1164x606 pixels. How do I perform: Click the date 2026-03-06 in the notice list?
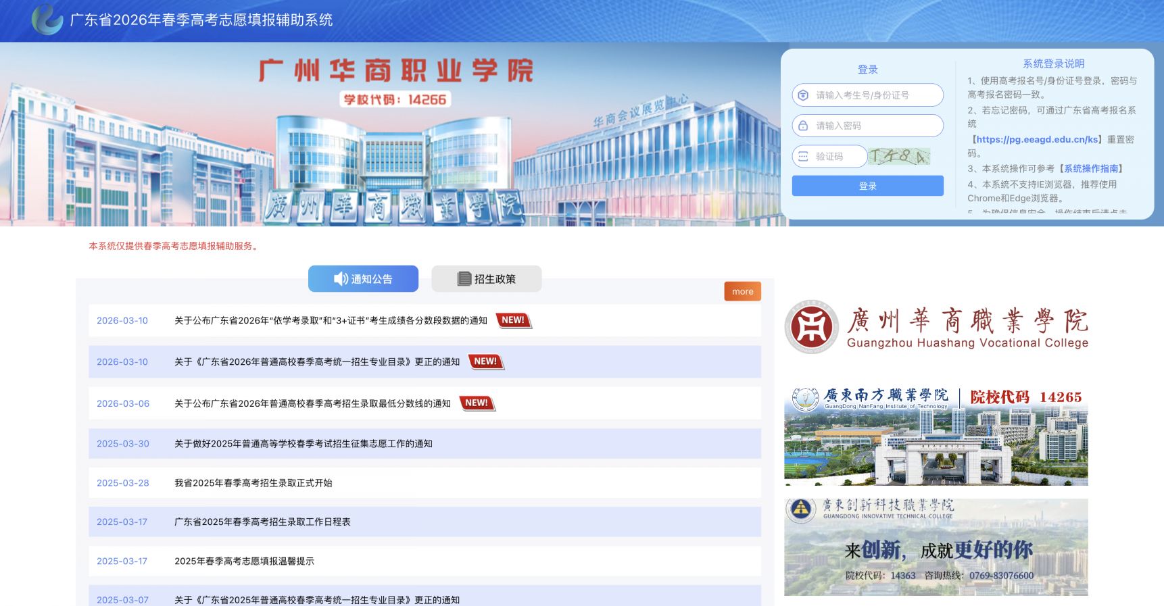coord(123,403)
